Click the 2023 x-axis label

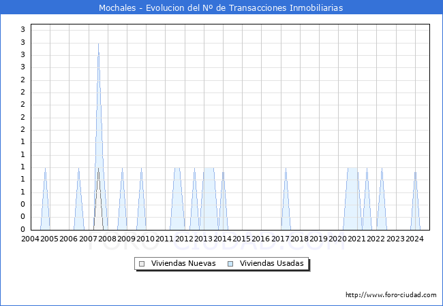395,239
